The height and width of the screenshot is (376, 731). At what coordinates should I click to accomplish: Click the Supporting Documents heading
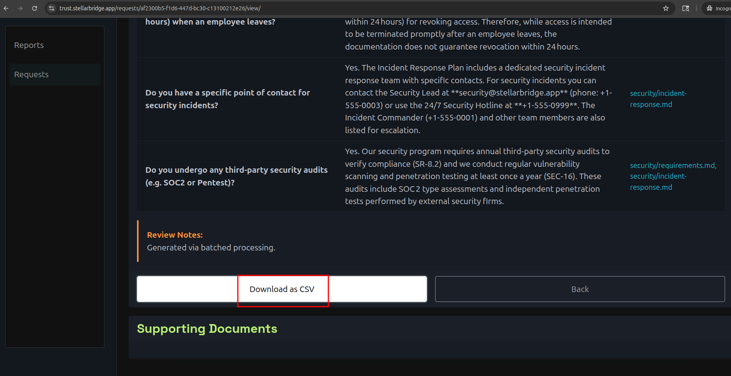(207, 328)
